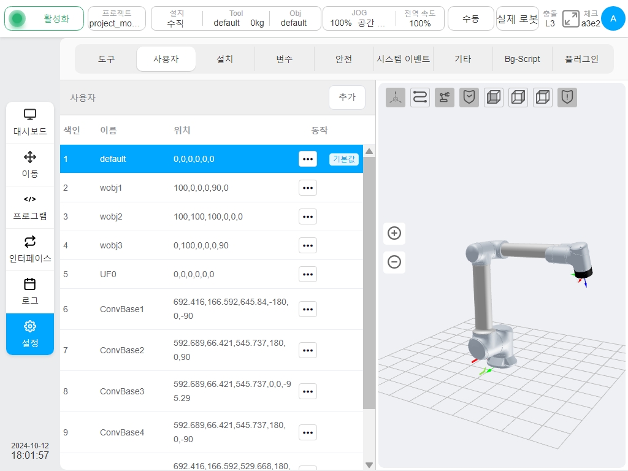The image size is (628, 471).
Task: Go to the Move (이동) page
Action: [30, 165]
